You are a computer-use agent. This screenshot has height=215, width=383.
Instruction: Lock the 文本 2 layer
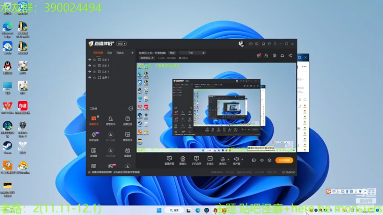click(94, 65)
